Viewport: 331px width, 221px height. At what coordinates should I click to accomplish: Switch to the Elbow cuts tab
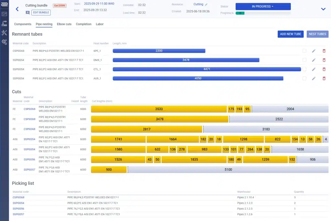64,24
